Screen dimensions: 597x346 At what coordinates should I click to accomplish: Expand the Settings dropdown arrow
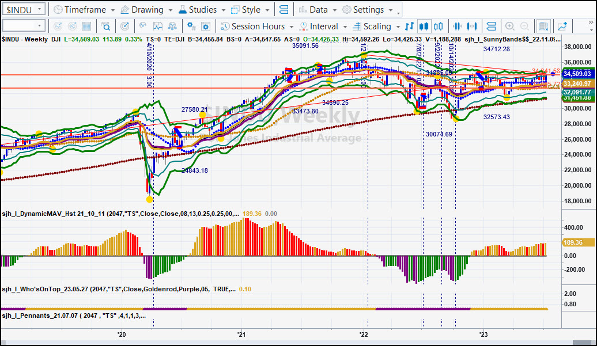pyautogui.click(x=391, y=10)
